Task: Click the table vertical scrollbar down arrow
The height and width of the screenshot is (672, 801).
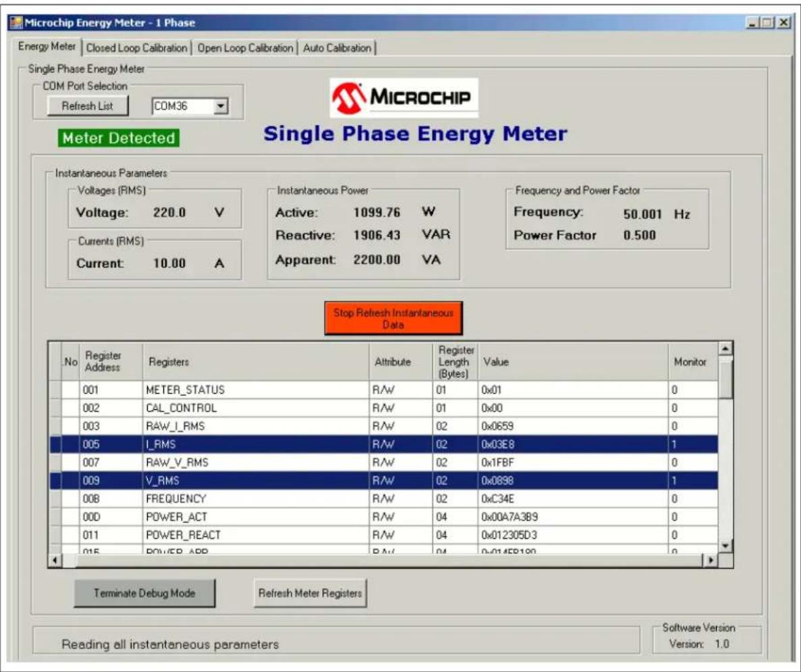Action: (725, 546)
